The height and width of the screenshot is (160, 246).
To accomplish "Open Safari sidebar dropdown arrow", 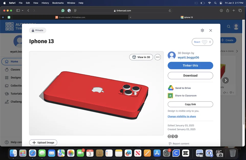I will 23,10.
